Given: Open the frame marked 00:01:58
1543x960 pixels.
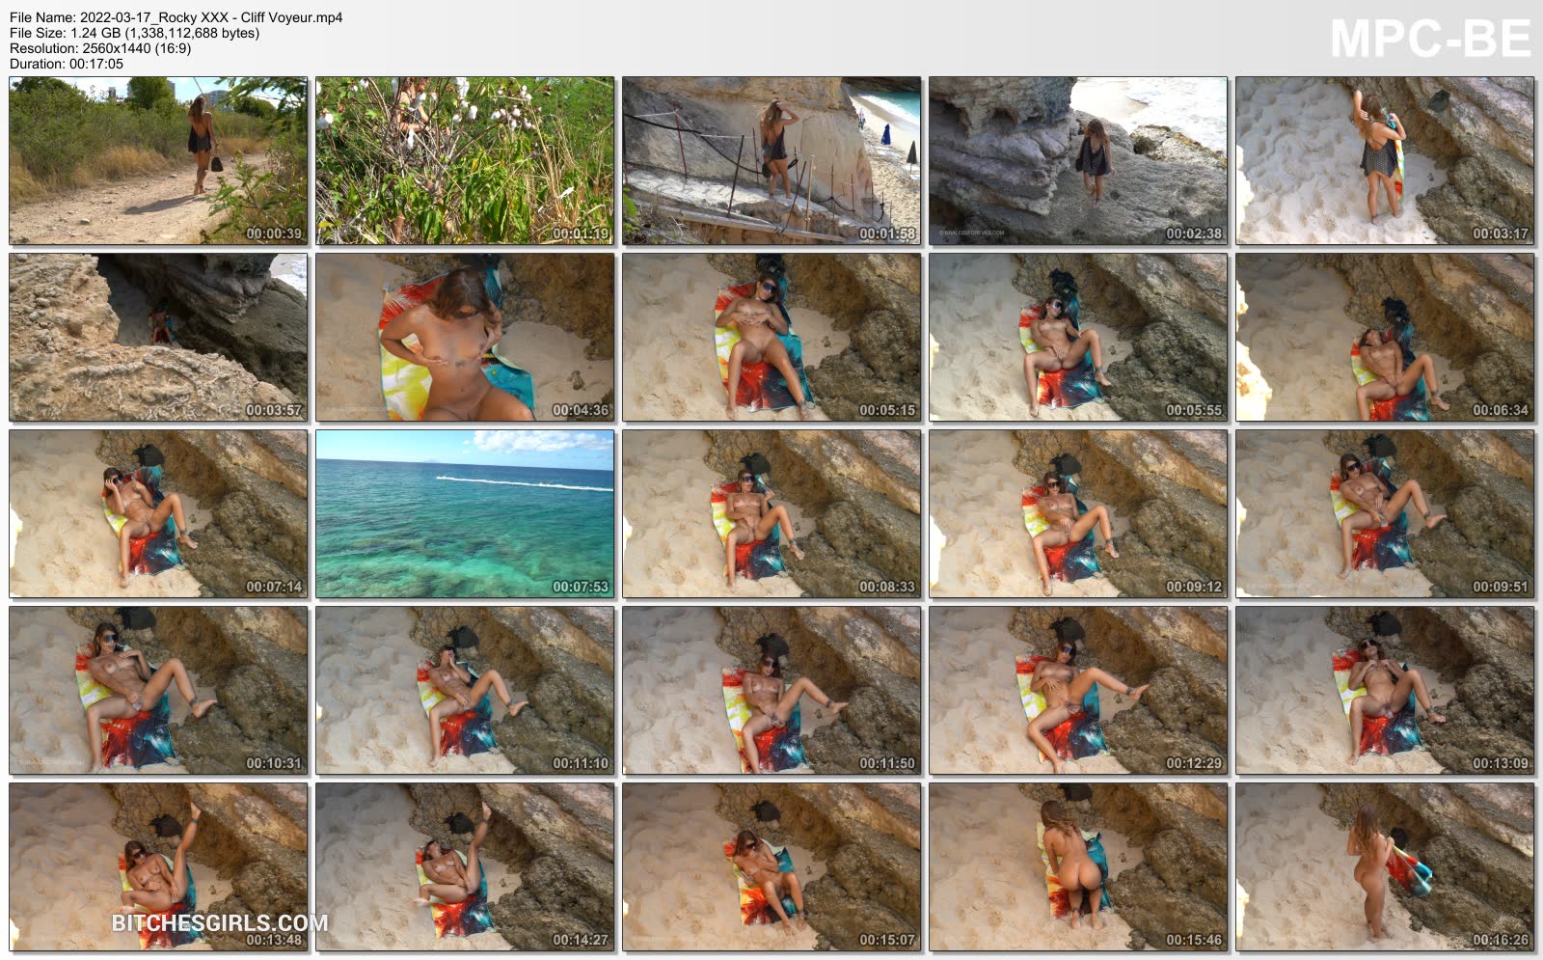Looking at the screenshot, I should [x=771, y=160].
